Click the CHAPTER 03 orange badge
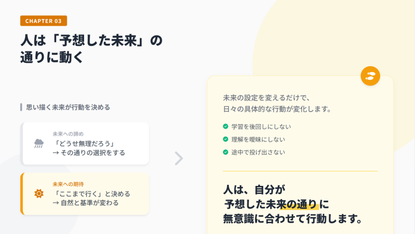The image size is (415, 234). pos(44,21)
